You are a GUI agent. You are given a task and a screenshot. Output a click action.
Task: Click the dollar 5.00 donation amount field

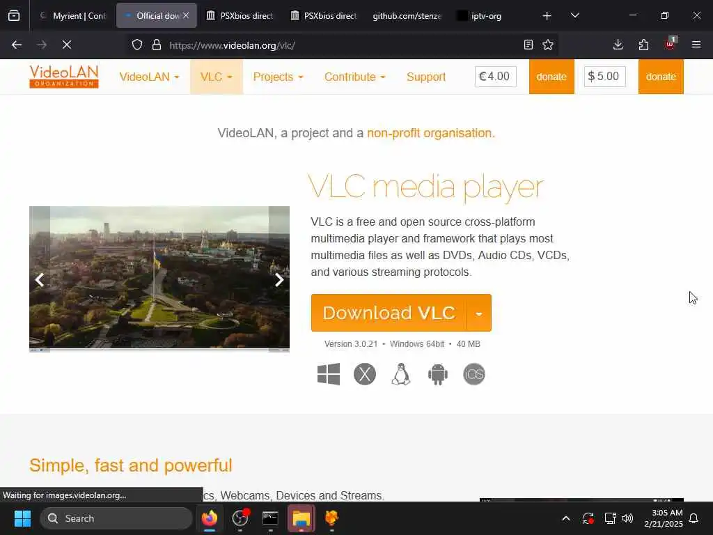[605, 77]
